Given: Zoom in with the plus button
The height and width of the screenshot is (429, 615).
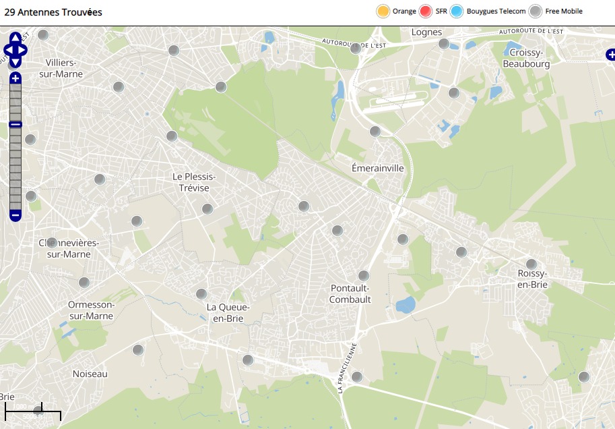Looking at the screenshot, I should pyautogui.click(x=15, y=78).
